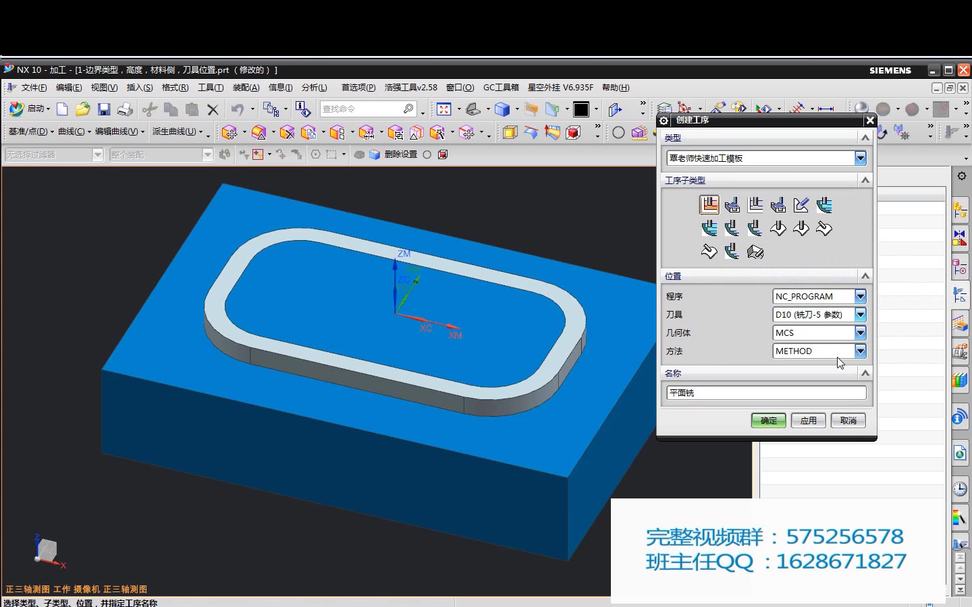Click the red cube icon beside 删除设置

(x=443, y=154)
